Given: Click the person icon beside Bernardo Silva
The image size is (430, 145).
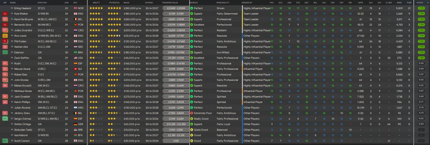Looking at the screenshot, I should pos(12,25).
